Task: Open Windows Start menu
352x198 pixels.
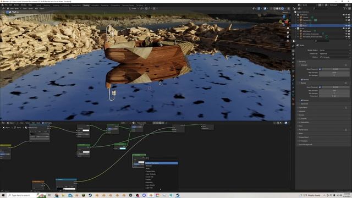Action: coord(3,195)
